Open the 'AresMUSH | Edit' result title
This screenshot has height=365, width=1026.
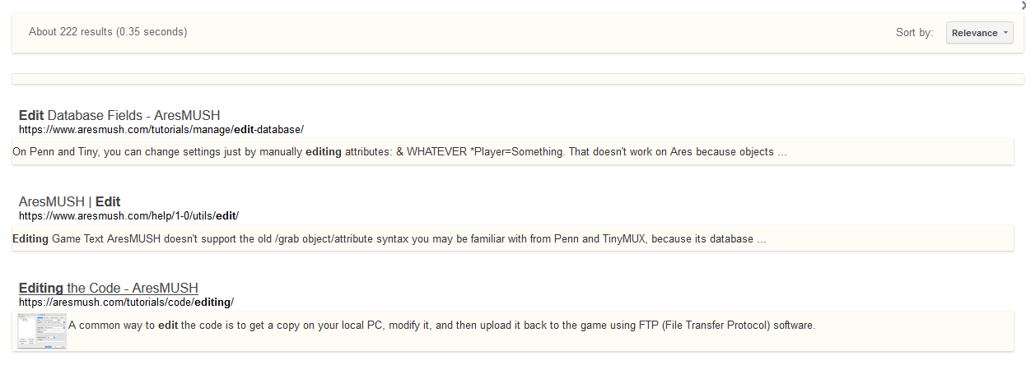[70, 201]
